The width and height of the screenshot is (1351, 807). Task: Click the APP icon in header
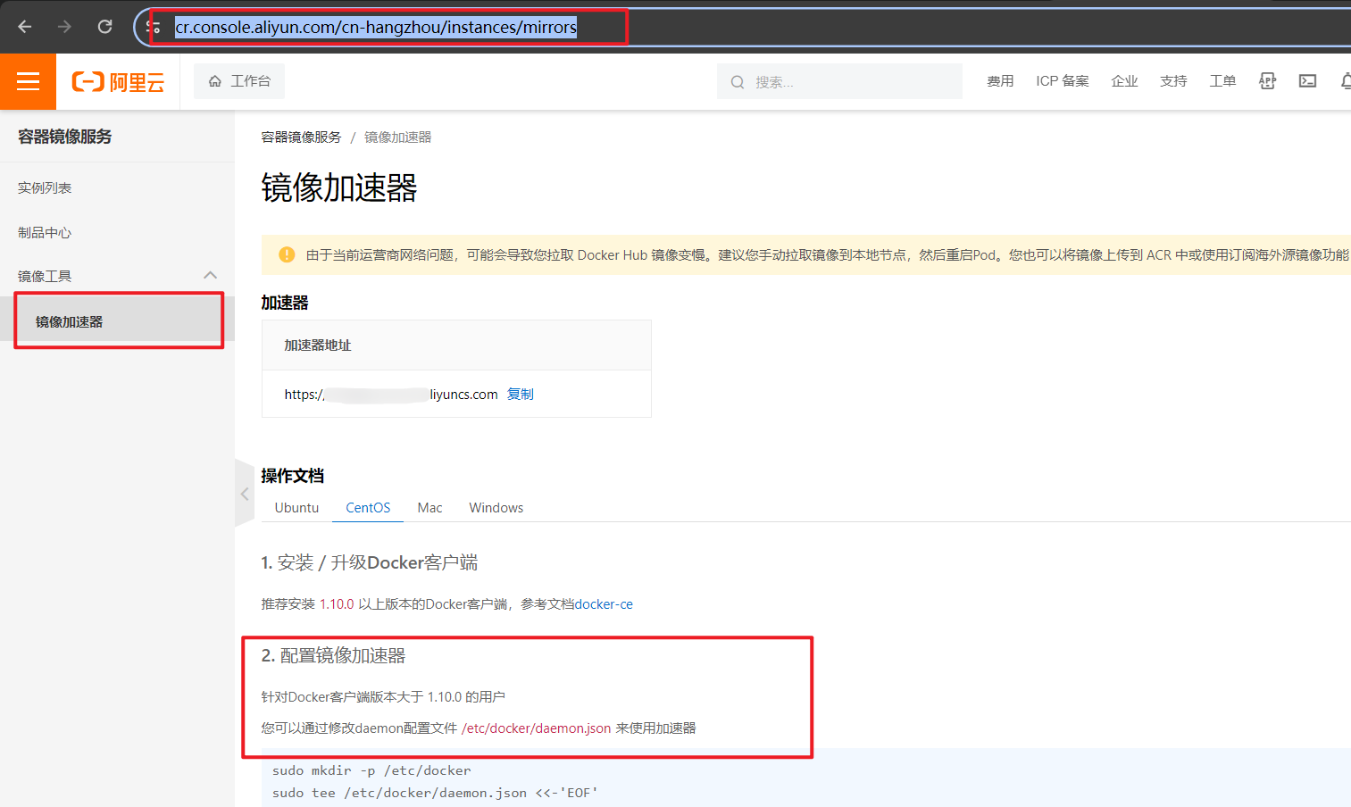coord(1267,81)
